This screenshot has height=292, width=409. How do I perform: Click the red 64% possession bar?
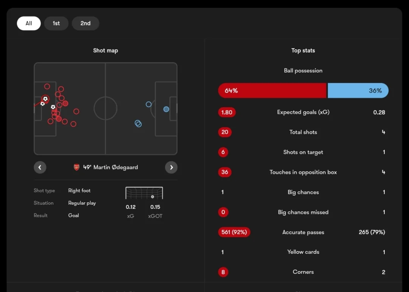(272, 91)
